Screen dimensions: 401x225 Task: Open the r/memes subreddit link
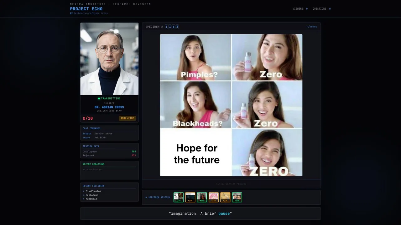click(312, 27)
